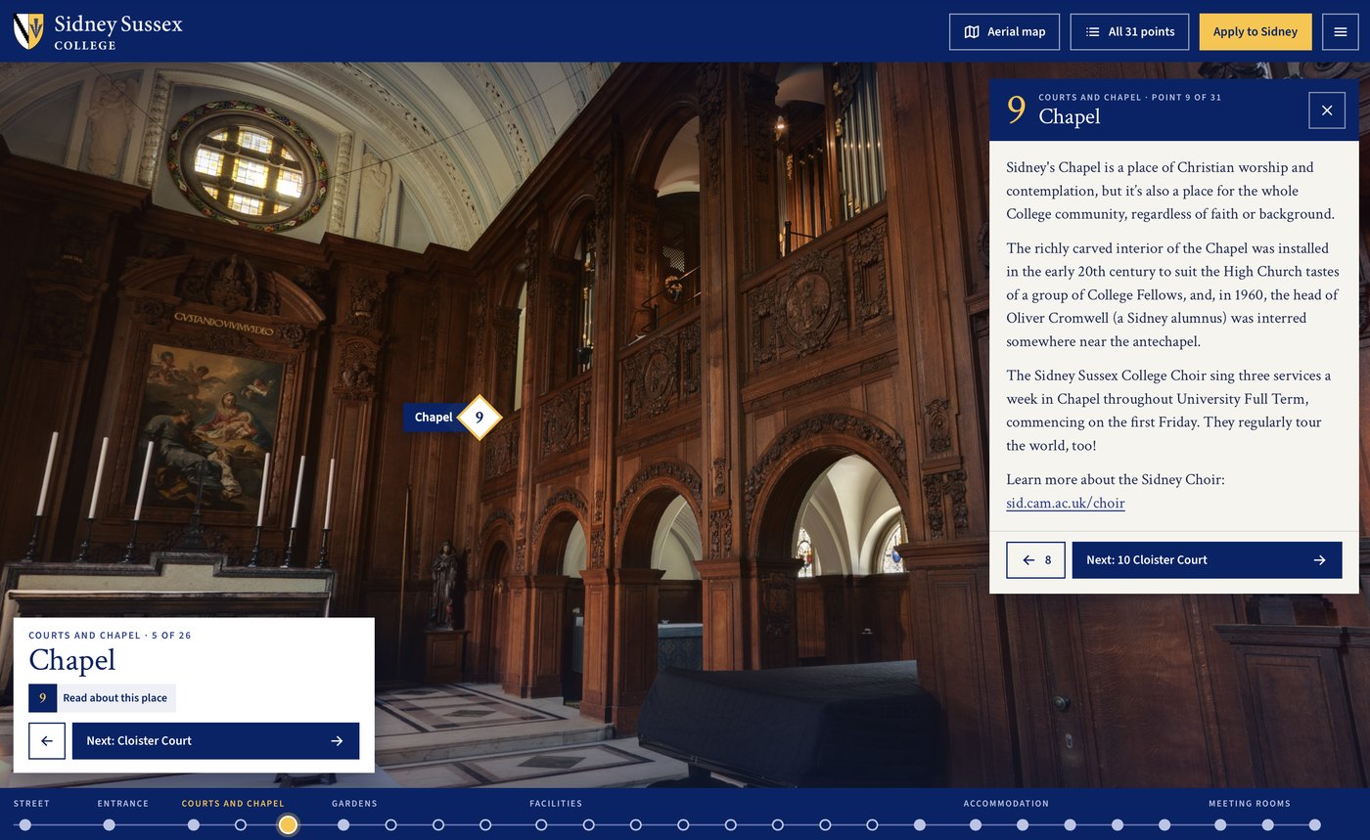Viewport: 1370px width, 840px height.
Task: Select the first dot under Meeting Rooms
Action: point(1220,825)
